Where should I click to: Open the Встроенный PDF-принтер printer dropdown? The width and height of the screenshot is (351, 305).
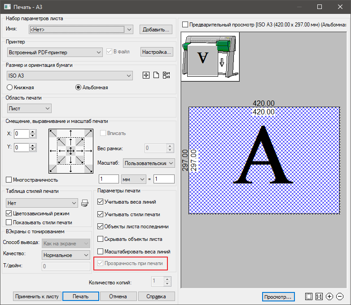coord(55,52)
